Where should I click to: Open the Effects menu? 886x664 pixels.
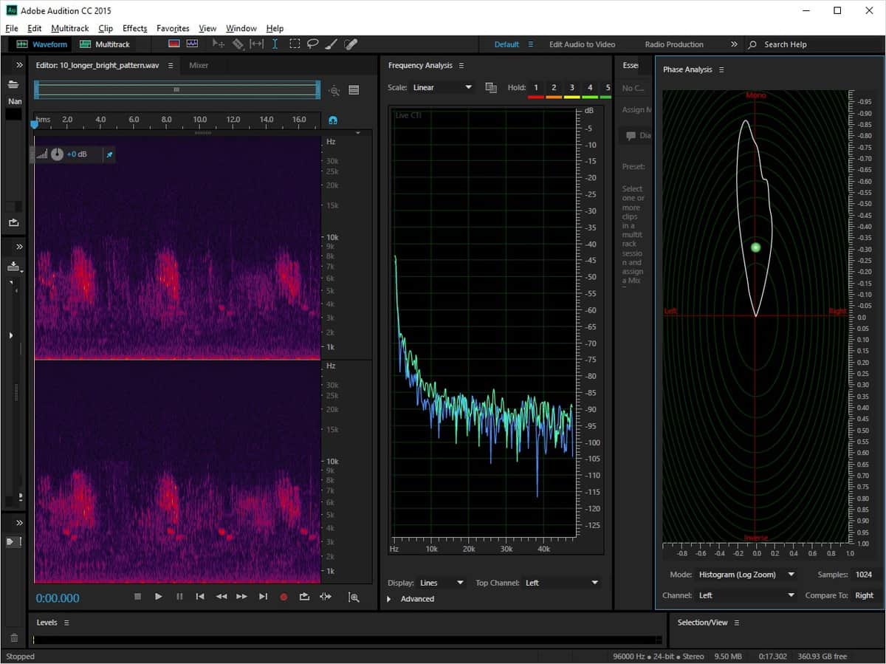tap(134, 29)
